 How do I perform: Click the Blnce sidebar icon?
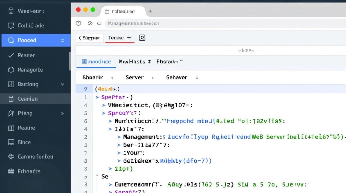pos(11,142)
